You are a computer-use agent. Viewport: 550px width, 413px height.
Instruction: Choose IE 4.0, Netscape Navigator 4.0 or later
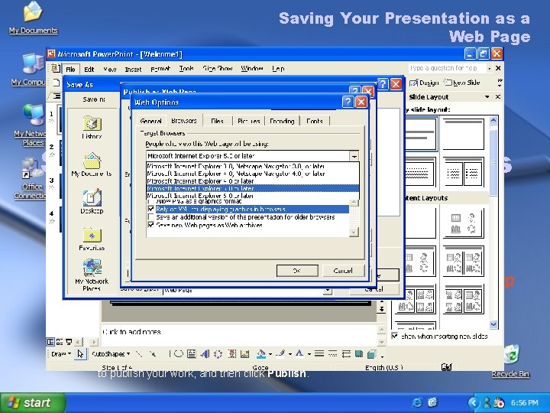pyautogui.click(x=253, y=174)
